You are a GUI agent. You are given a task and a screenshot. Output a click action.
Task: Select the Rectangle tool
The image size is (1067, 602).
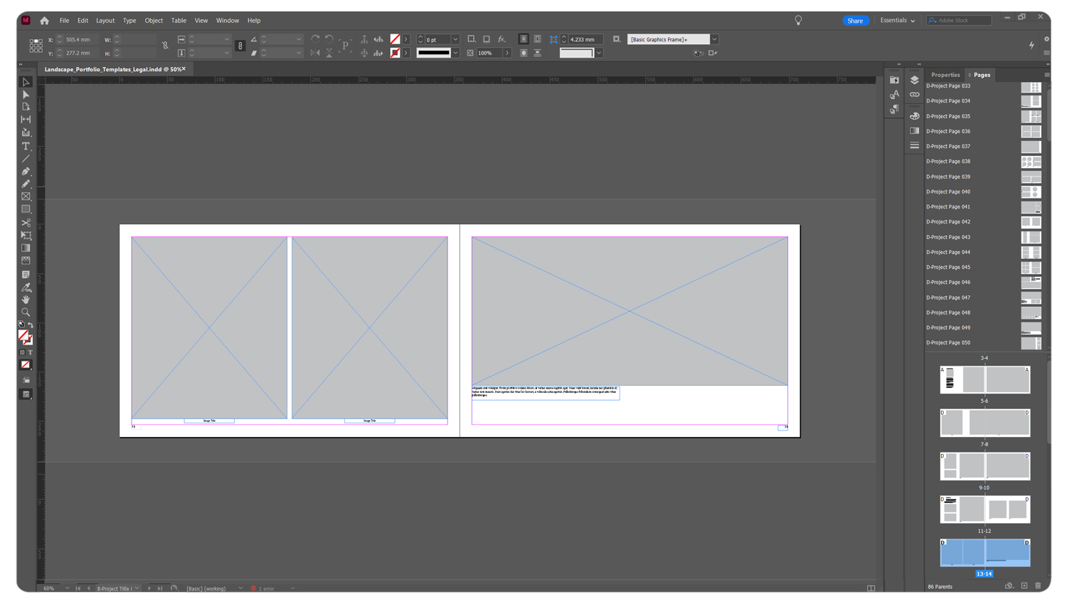pyautogui.click(x=26, y=209)
